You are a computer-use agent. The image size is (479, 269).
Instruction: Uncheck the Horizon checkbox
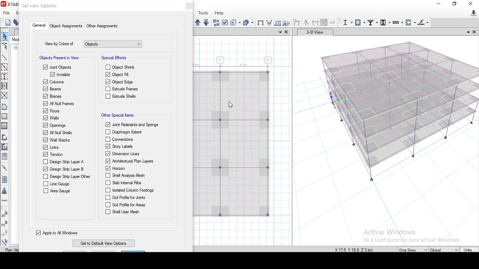tap(108, 168)
